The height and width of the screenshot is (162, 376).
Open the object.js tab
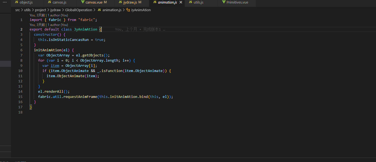(x=27, y=2)
